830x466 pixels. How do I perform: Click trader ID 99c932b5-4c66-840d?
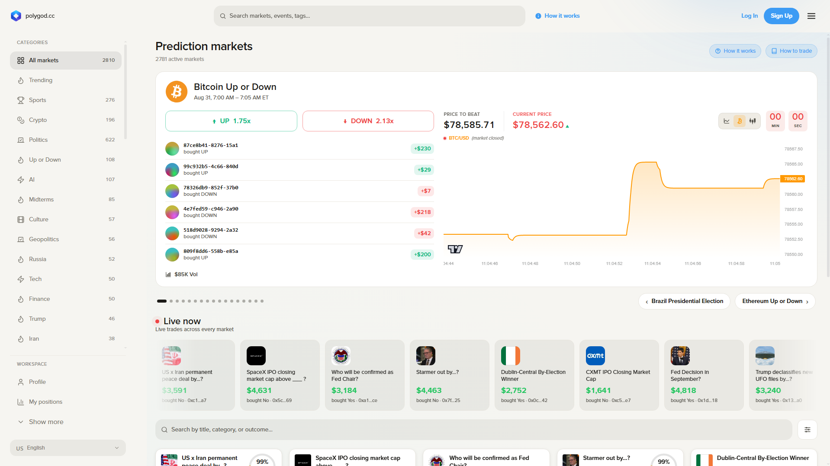point(211,166)
